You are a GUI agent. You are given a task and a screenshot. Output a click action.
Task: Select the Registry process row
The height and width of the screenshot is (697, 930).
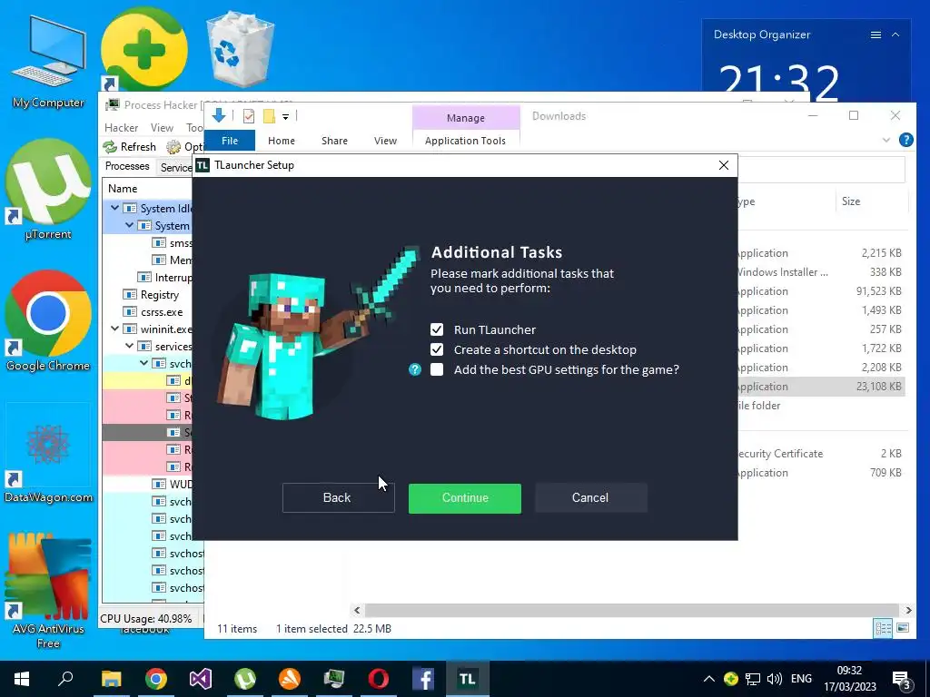click(148, 295)
